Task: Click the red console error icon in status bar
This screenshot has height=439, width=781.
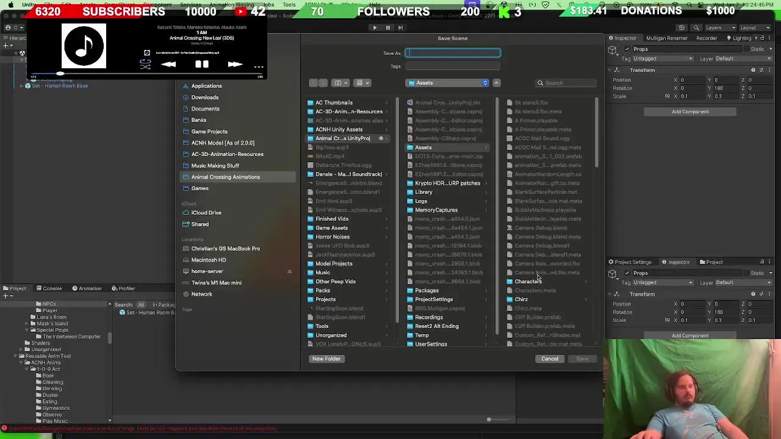Action: coord(5,429)
